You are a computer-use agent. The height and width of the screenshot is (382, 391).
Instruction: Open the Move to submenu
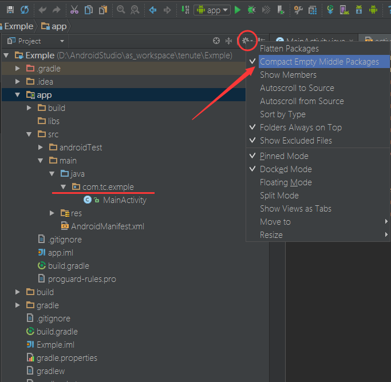pos(318,222)
